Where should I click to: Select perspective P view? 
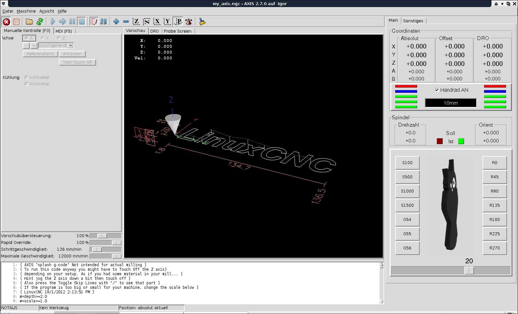178,22
